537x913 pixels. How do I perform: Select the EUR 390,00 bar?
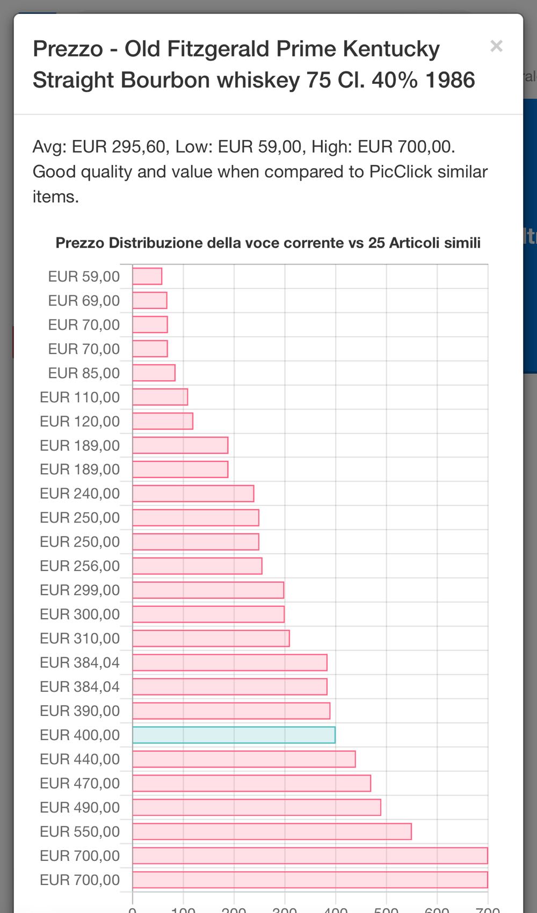coord(231,711)
